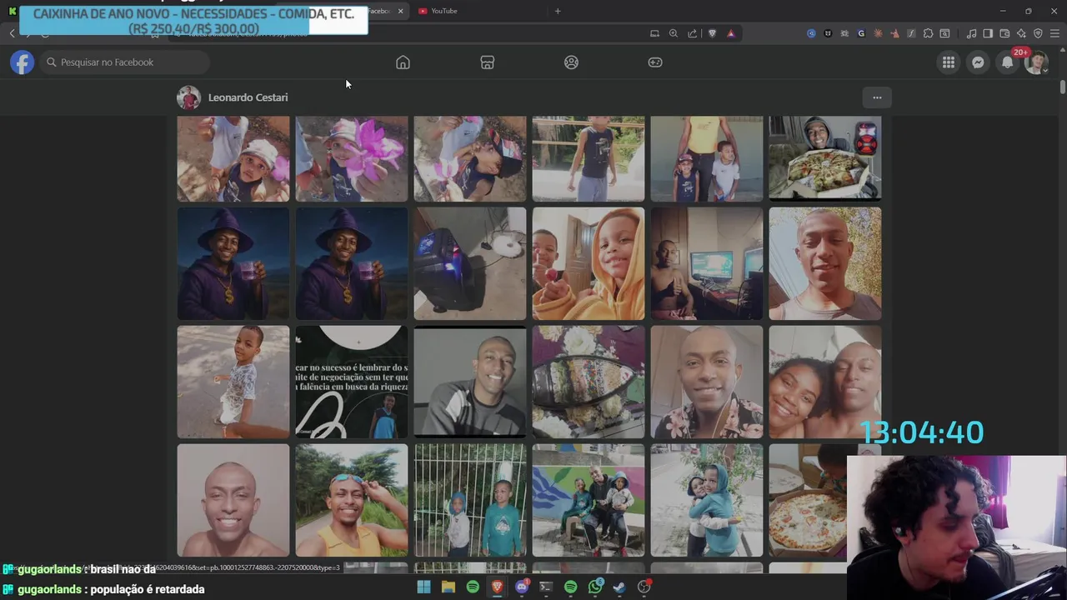Open WhatsApp from the taskbar
1067x600 pixels.
(x=595, y=587)
